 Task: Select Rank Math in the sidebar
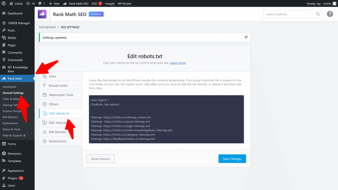tap(17, 78)
